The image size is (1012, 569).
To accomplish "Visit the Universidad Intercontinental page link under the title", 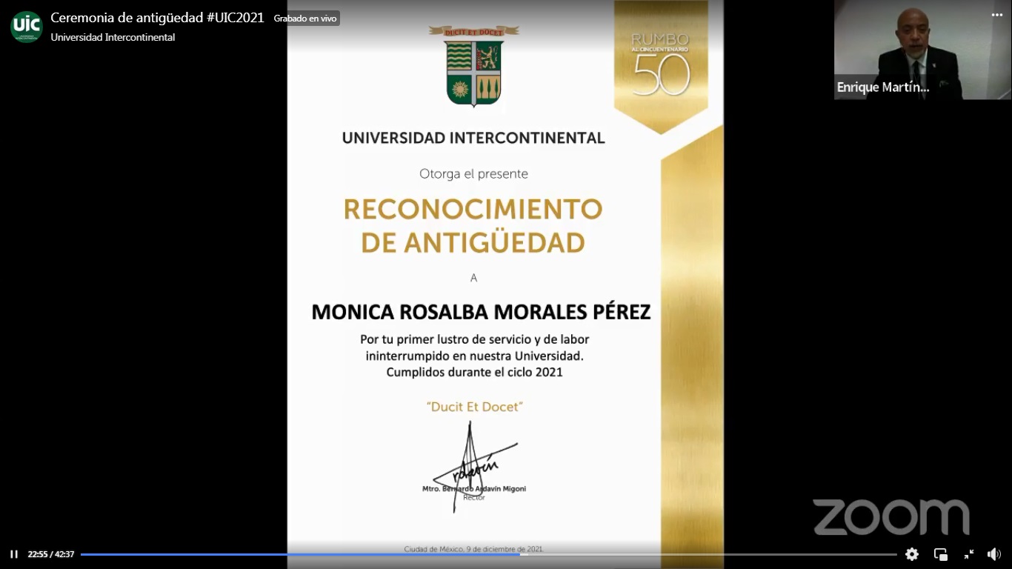I will 113,37.
